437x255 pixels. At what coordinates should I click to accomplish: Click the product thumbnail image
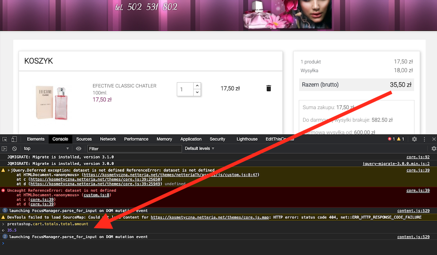(52, 102)
